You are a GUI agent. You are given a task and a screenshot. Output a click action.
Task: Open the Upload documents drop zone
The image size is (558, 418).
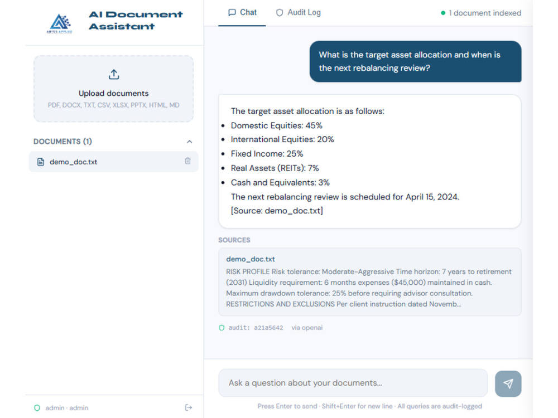[x=113, y=89]
